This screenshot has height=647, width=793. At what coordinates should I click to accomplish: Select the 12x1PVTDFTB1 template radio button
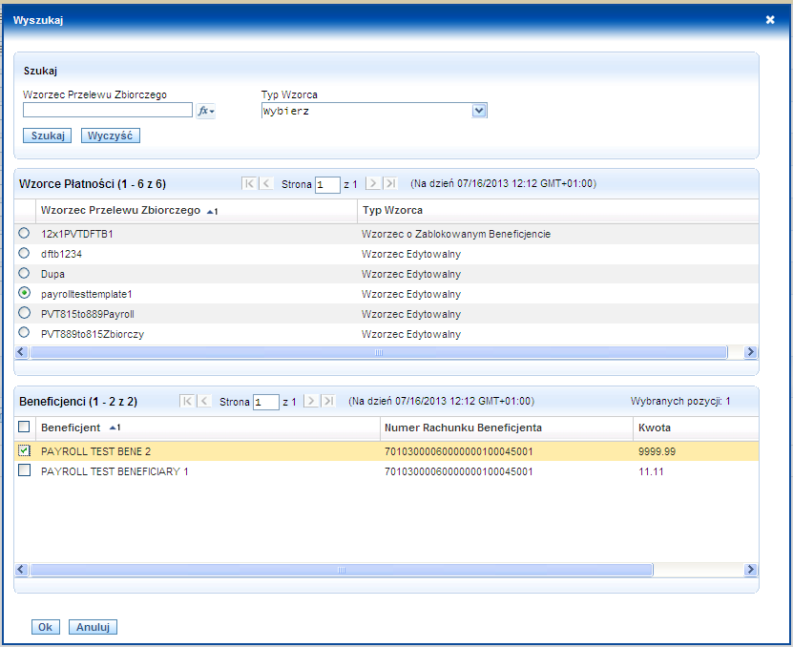tap(24, 233)
